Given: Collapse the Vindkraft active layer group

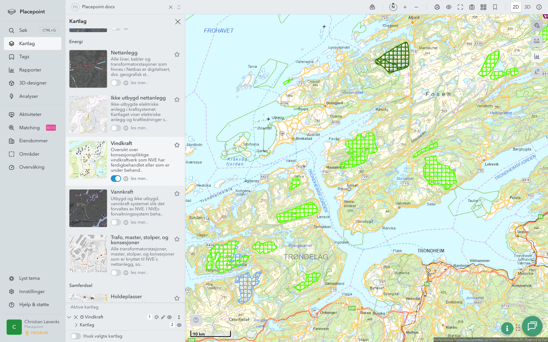Looking at the screenshot, I should (x=69, y=317).
